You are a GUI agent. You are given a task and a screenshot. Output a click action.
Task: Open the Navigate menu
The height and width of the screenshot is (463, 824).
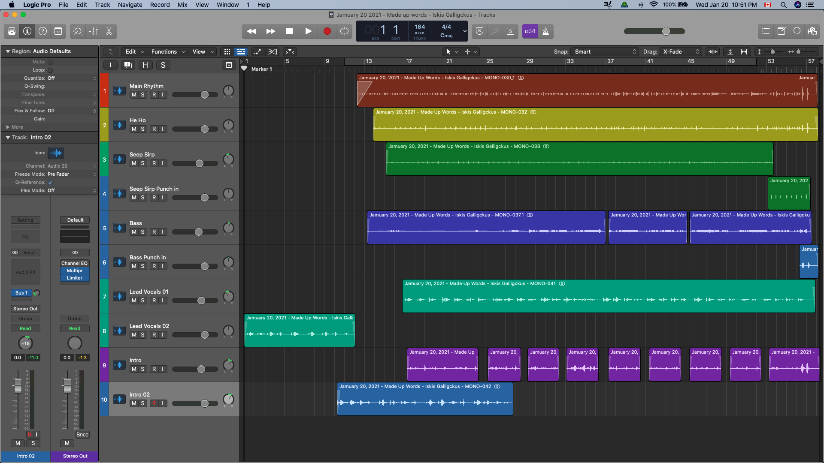pyautogui.click(x=130, y=5)
